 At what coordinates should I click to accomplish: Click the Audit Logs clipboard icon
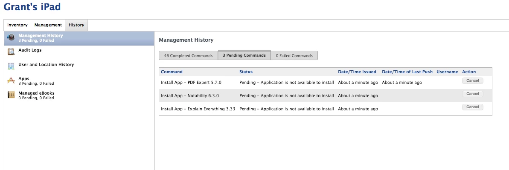click(x=11, y=52)
